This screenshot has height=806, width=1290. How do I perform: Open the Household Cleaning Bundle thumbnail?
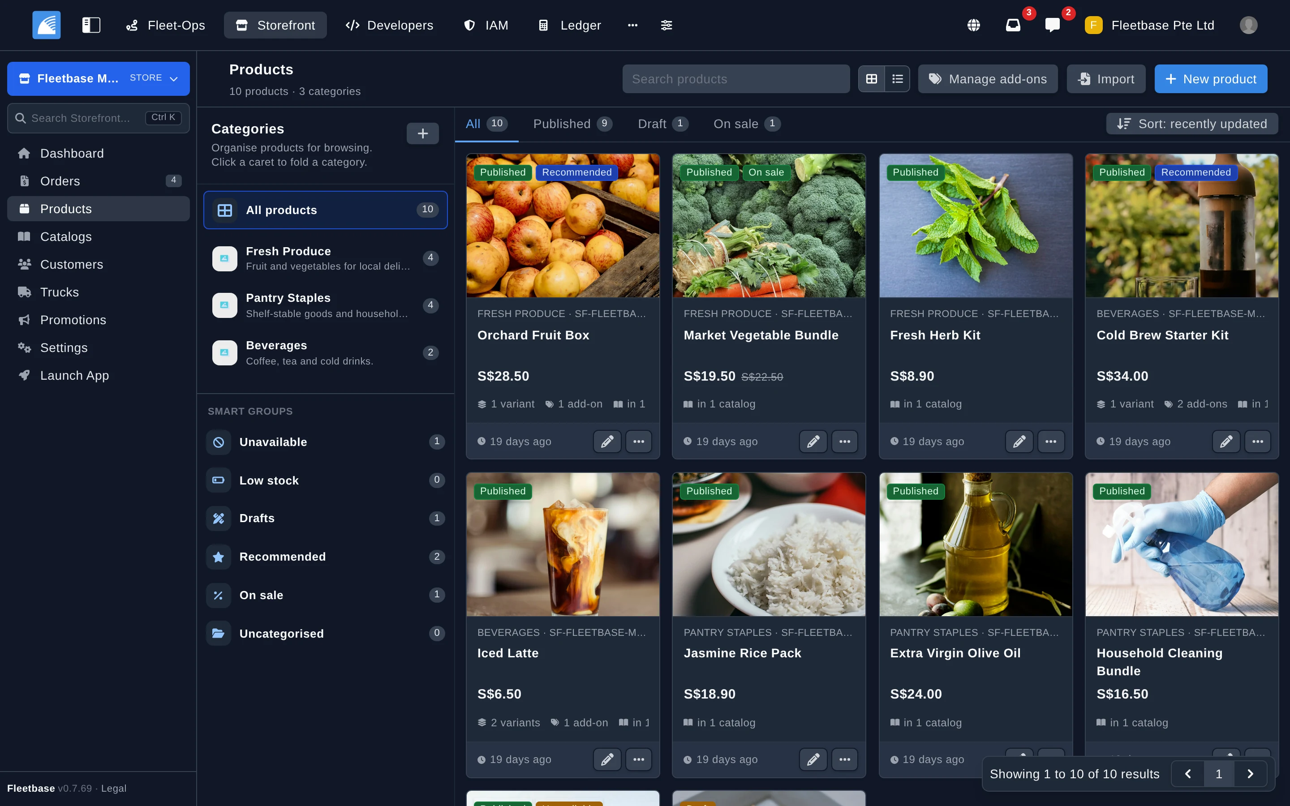(1182, 544)
